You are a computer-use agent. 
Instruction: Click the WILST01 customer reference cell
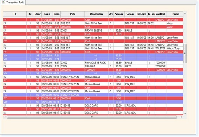[160, 48]
